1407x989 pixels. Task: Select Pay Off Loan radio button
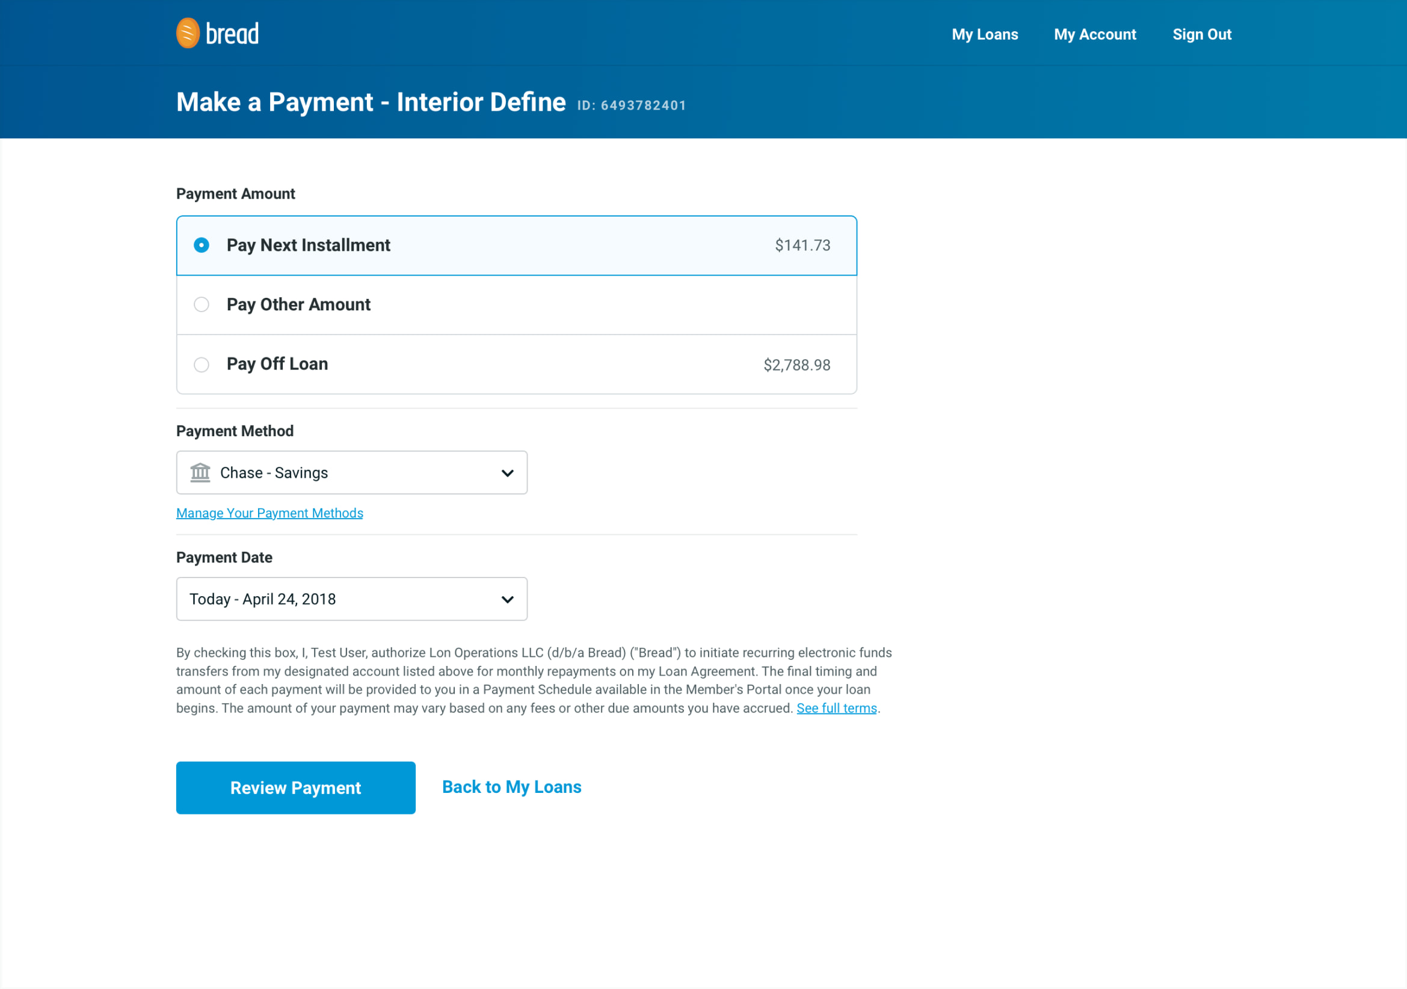click(201, 364)
